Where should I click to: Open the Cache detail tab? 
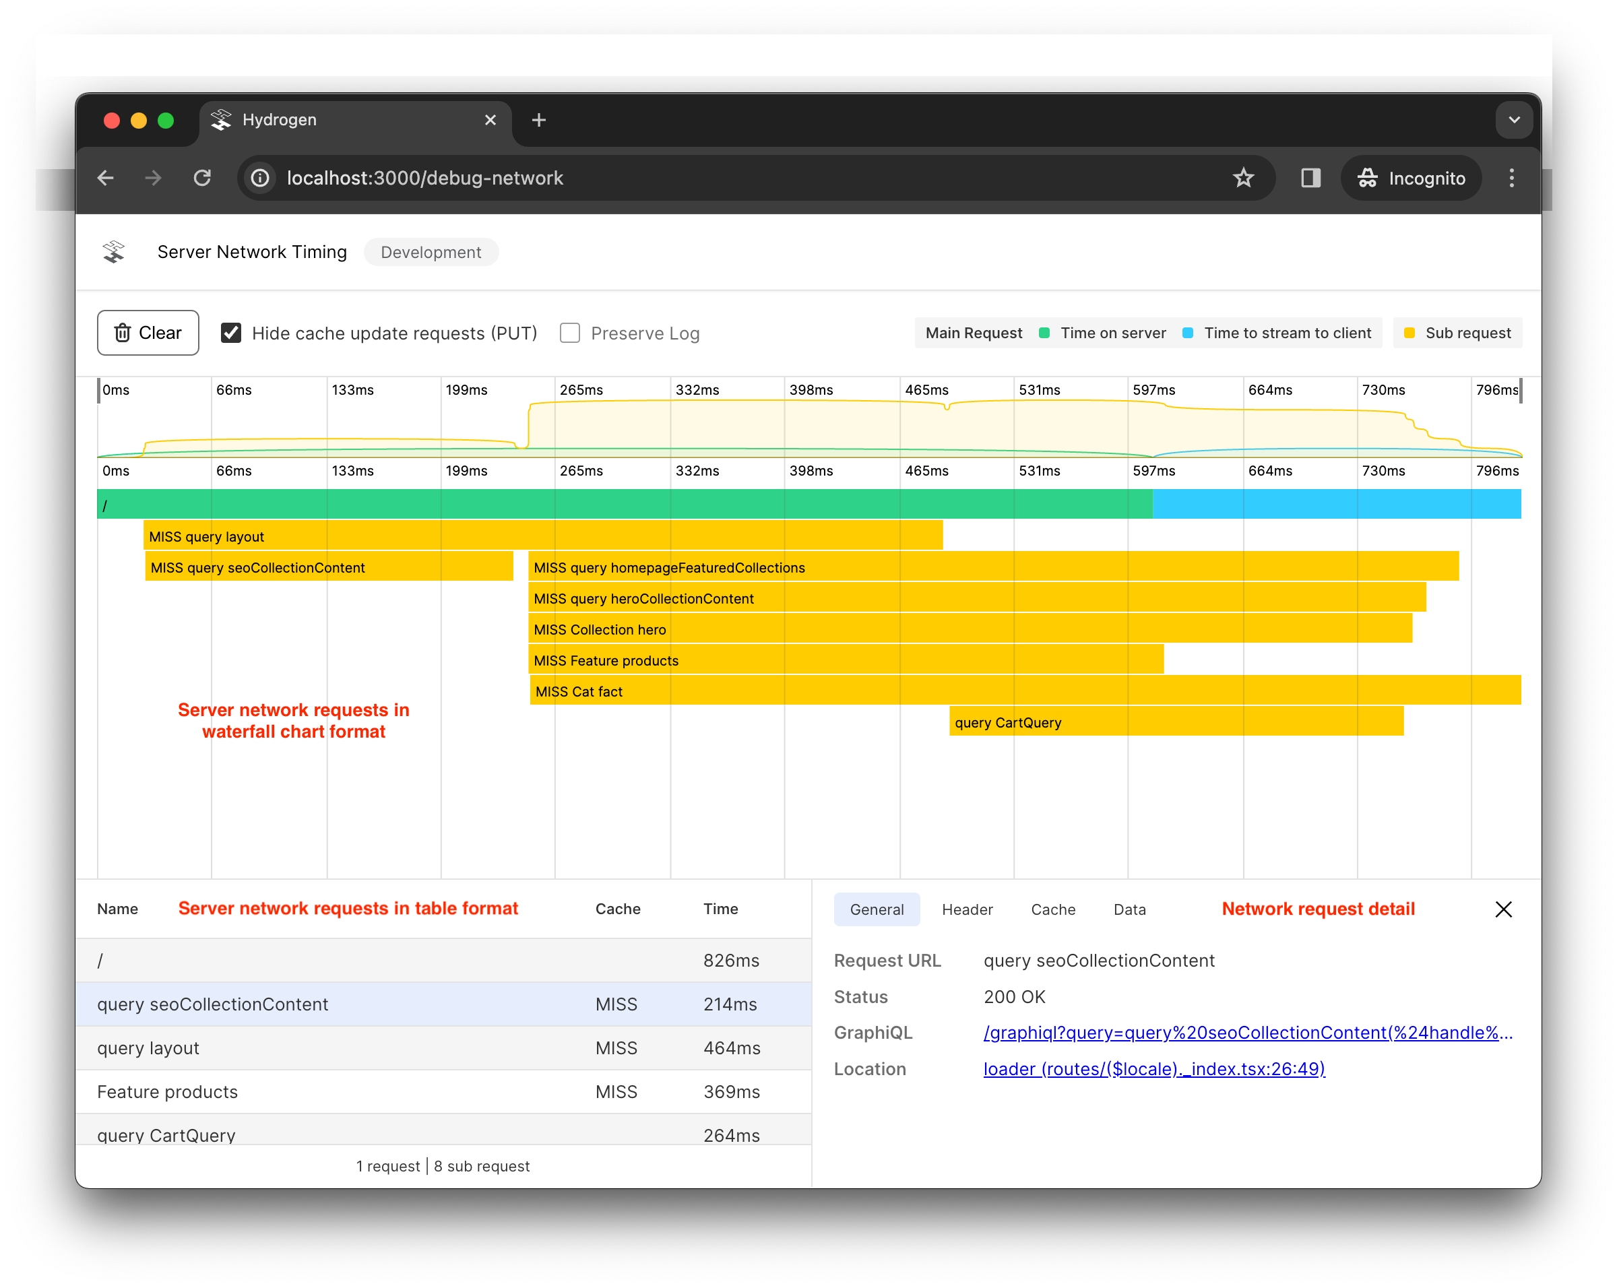tap(1053, 909)
